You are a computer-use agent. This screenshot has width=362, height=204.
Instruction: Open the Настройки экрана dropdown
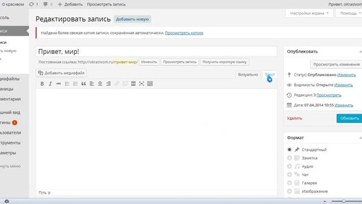(309, 13)
